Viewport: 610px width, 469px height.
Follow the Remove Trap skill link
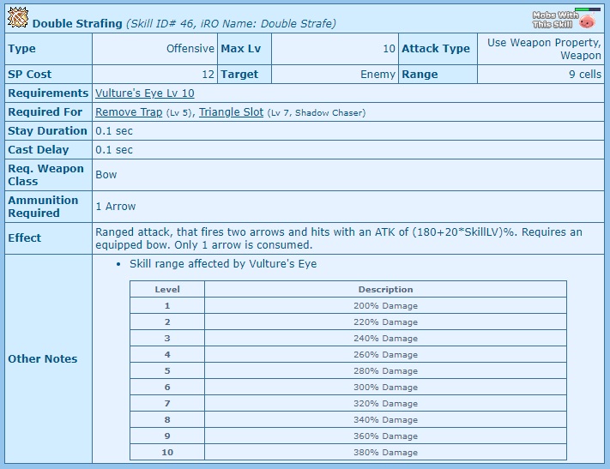[x=129, y=112]
